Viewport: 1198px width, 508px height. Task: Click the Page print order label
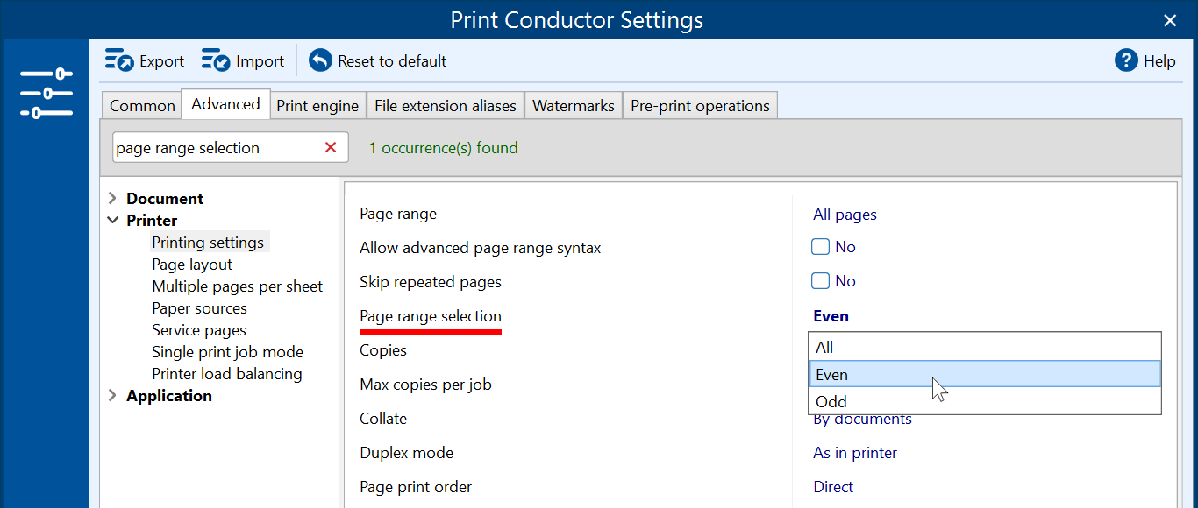coord(416,487)
